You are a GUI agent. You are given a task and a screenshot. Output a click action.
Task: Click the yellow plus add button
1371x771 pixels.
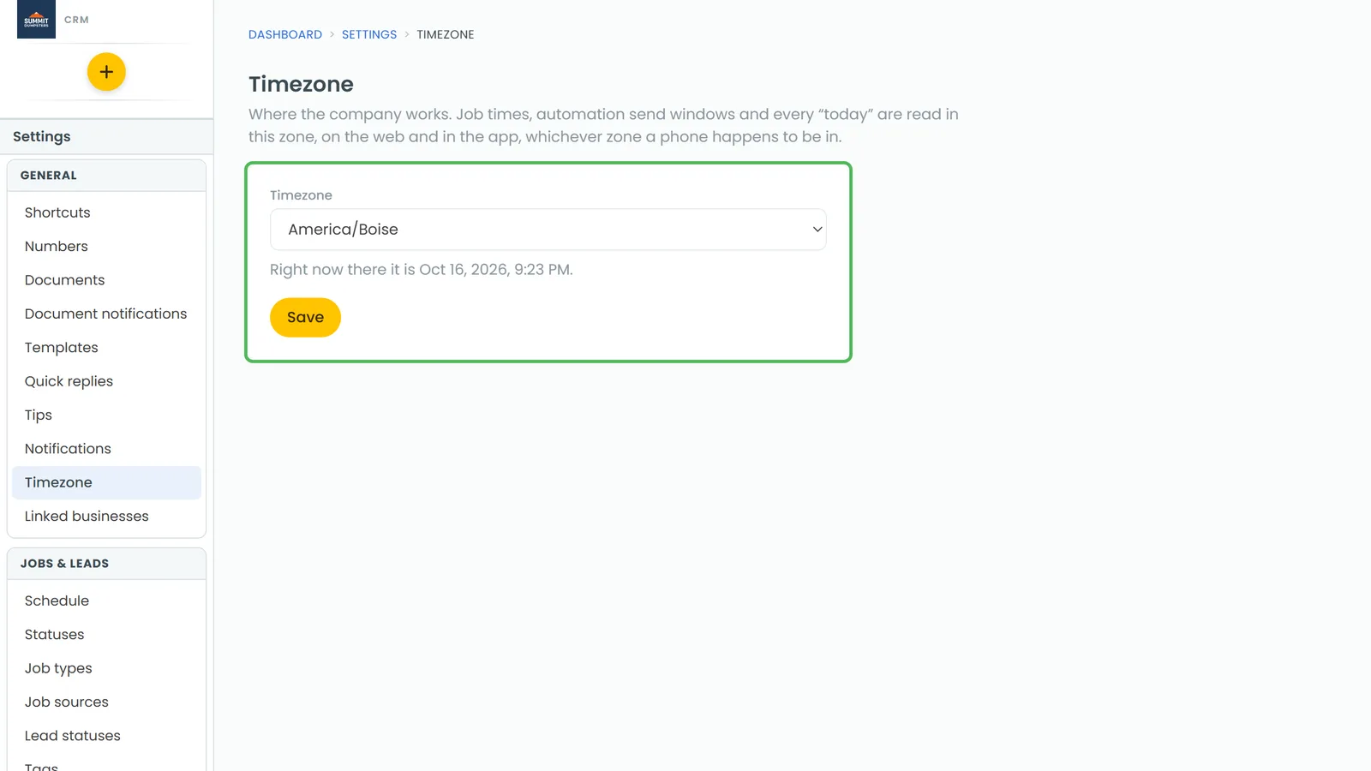coord(106,72)
